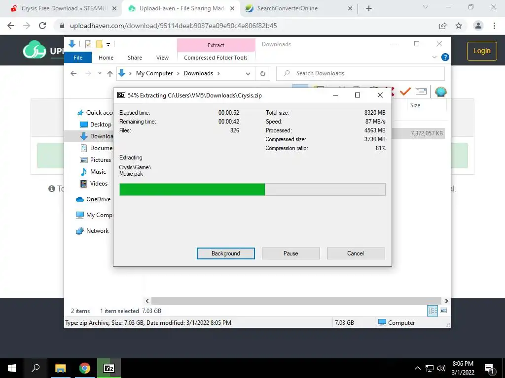Click the Size column header
The width and height of the screenshot is (505, 378).
click(x=427, y=105)
